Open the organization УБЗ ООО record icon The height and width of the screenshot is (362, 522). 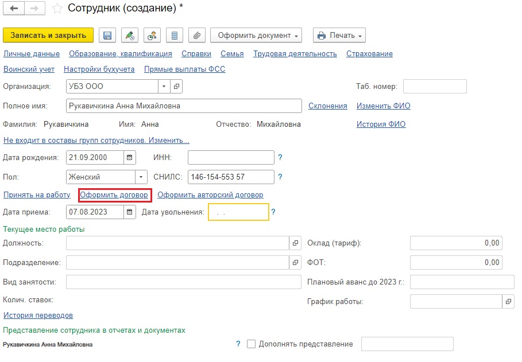(x=176, y=87)
